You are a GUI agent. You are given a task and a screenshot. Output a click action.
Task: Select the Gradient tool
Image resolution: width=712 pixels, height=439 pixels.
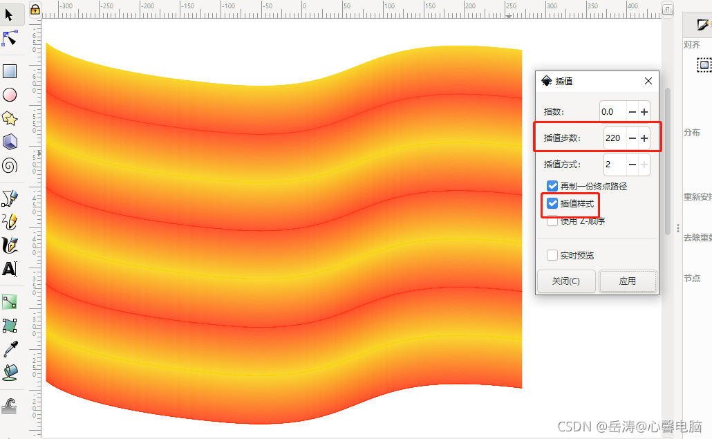(10, 302)
